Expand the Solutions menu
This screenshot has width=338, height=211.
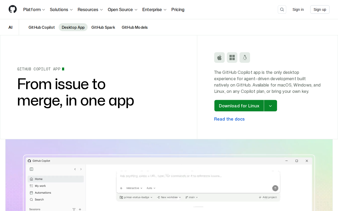coord(61,9)
